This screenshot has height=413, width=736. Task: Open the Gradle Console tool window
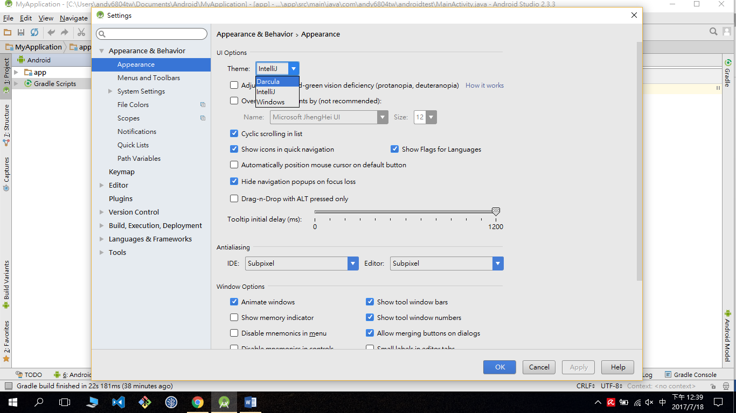(691, 375)
